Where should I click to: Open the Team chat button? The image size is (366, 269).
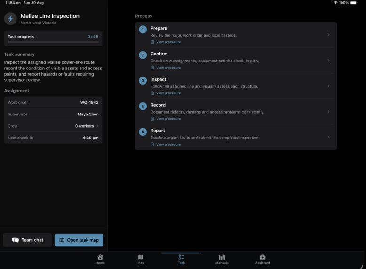[28, 240]
